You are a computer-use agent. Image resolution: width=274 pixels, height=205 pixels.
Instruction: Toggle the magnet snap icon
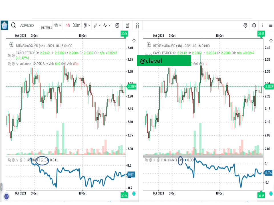click(x=137, y=25)
